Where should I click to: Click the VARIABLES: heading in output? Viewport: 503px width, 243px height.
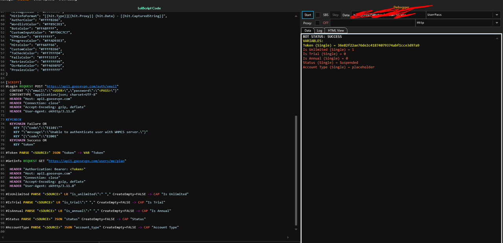pos(313,41)
